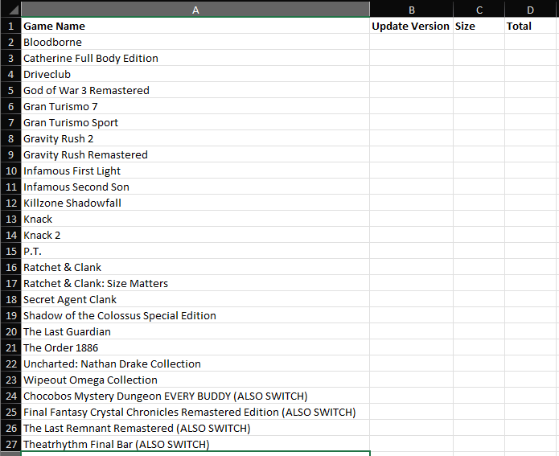The height and width of the screenshot is (456, 559).
Task: Click the Size header cell
Action: point(479,26)
